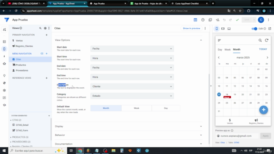The height and width of the screenshot is (154, 274).
Task: Click the share users icon
Action: [217, 20]
